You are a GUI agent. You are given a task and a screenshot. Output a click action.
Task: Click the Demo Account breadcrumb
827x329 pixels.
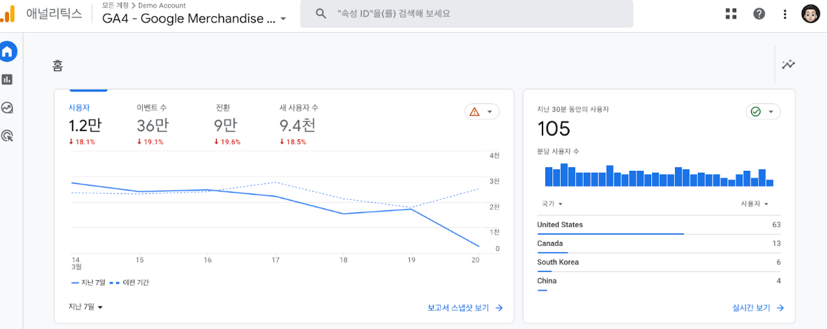[162, 6]
